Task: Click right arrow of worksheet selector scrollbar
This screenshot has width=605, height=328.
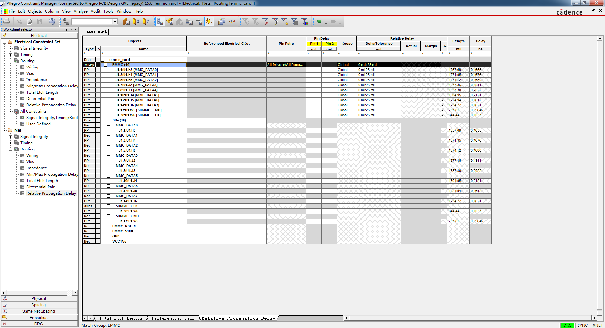Action: [75, 293]
